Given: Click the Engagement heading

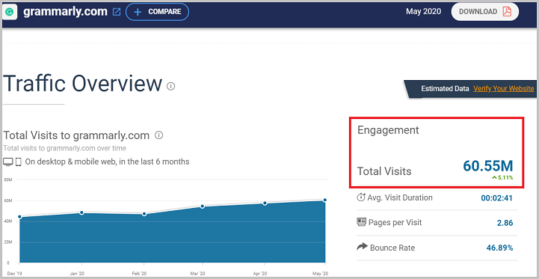Looking at the screenshot, I should coord(388,130).
